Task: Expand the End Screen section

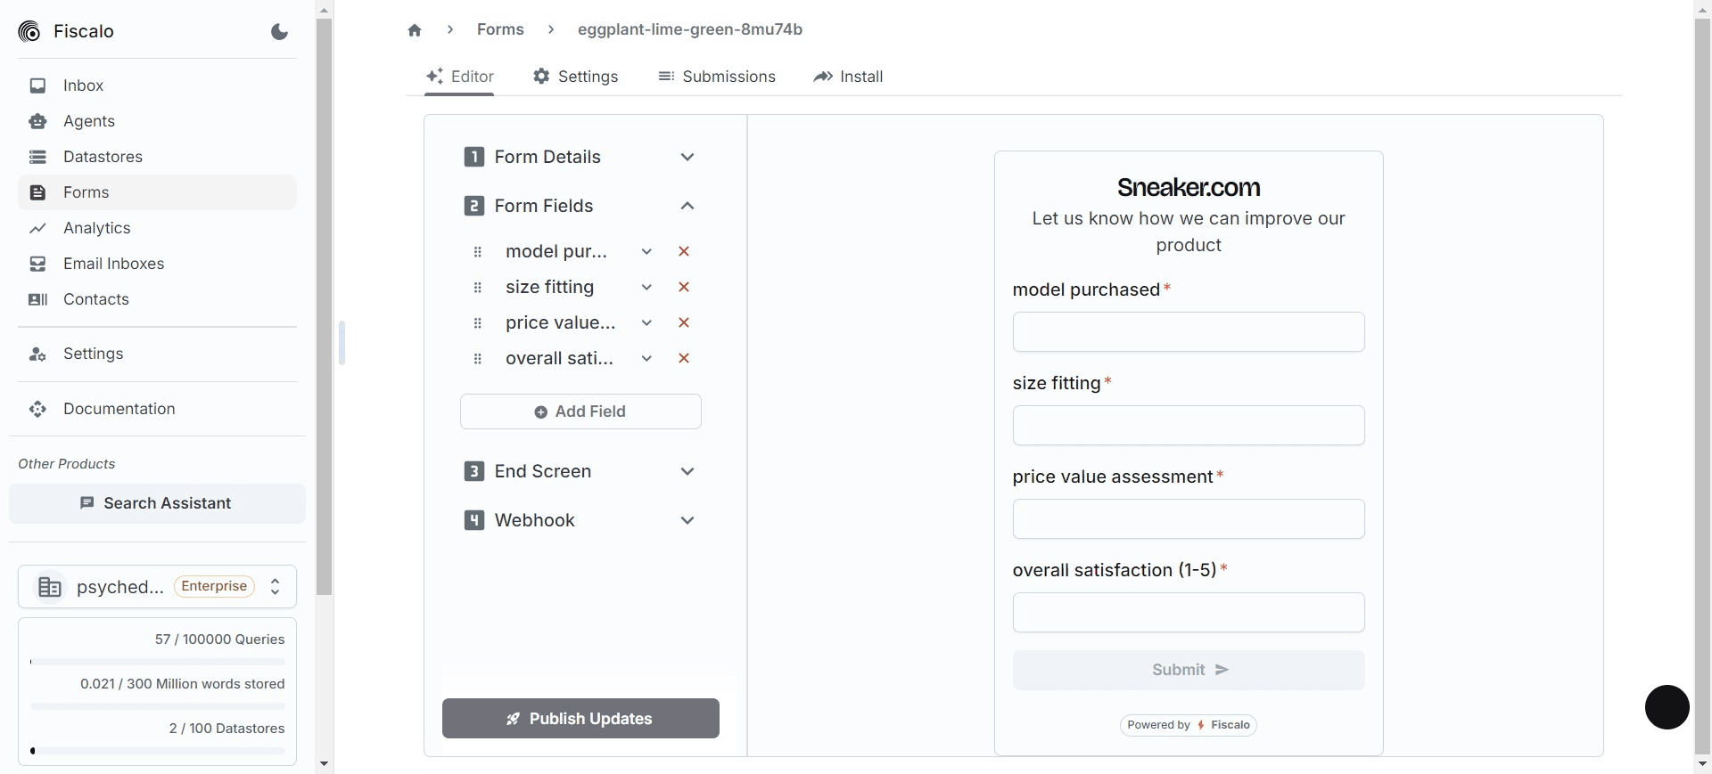Action: point(580,471)
